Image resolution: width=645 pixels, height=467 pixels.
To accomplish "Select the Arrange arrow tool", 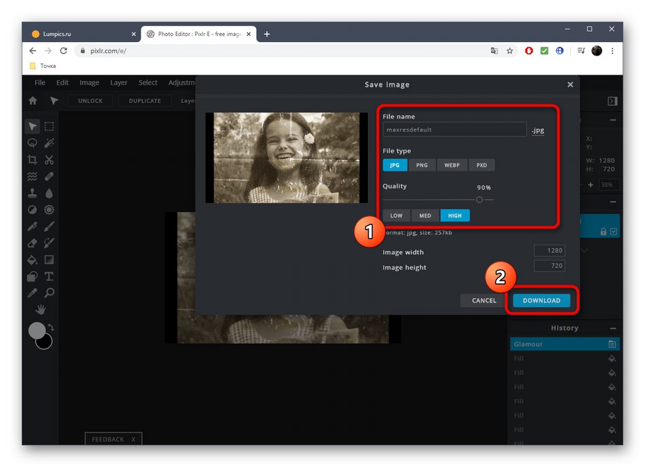I will tap(33, 126).
